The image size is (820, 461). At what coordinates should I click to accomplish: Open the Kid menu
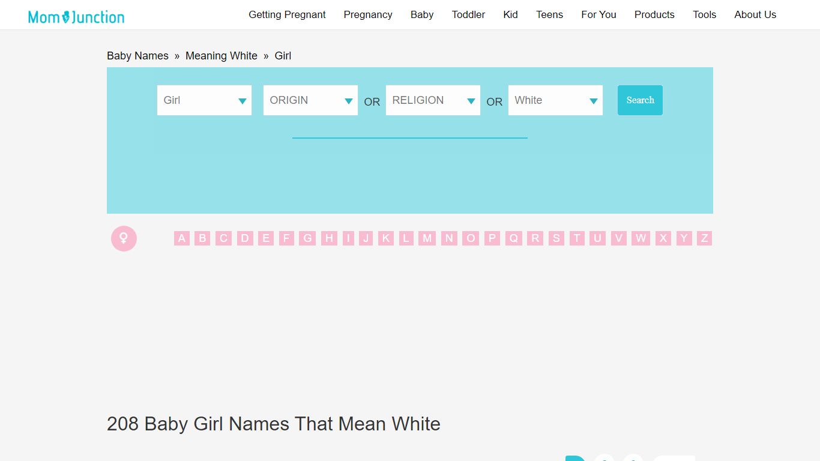coord(510,14)
